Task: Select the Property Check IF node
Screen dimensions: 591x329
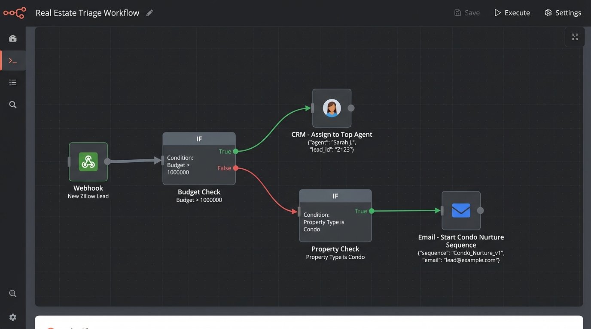Action: tap(335, 216)
